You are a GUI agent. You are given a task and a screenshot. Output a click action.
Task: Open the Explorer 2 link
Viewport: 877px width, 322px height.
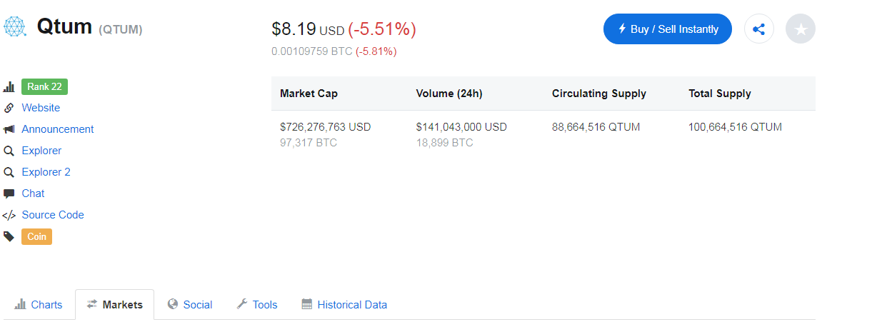[x=46, y=172]
